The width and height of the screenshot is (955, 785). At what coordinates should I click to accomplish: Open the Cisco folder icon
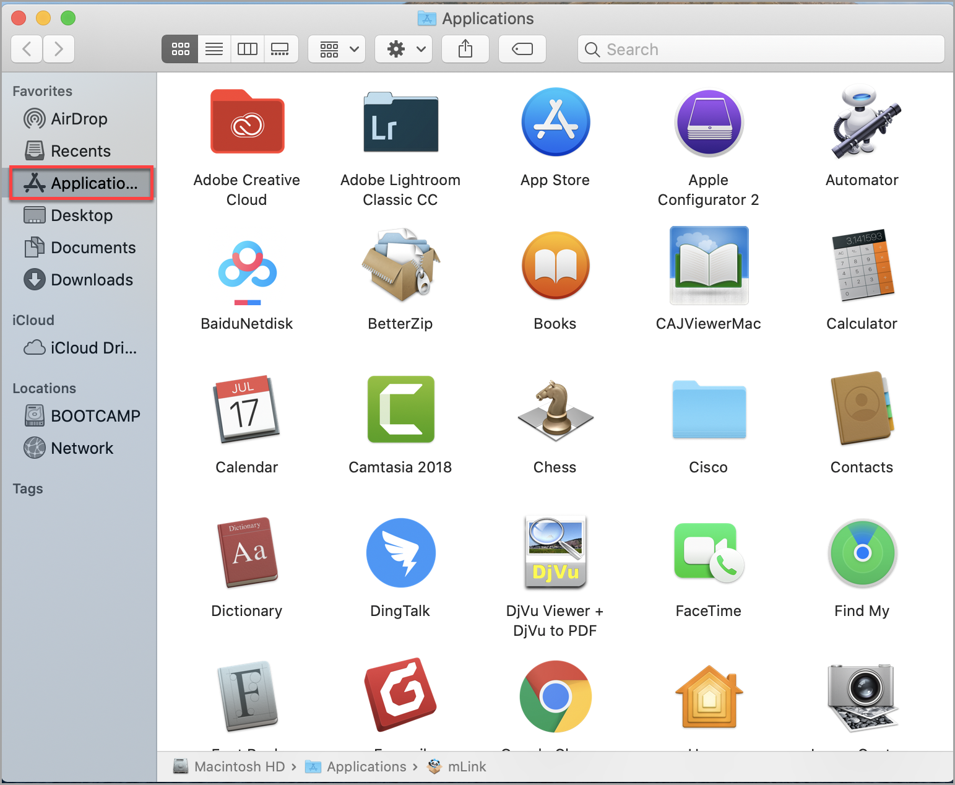(709, 410)
